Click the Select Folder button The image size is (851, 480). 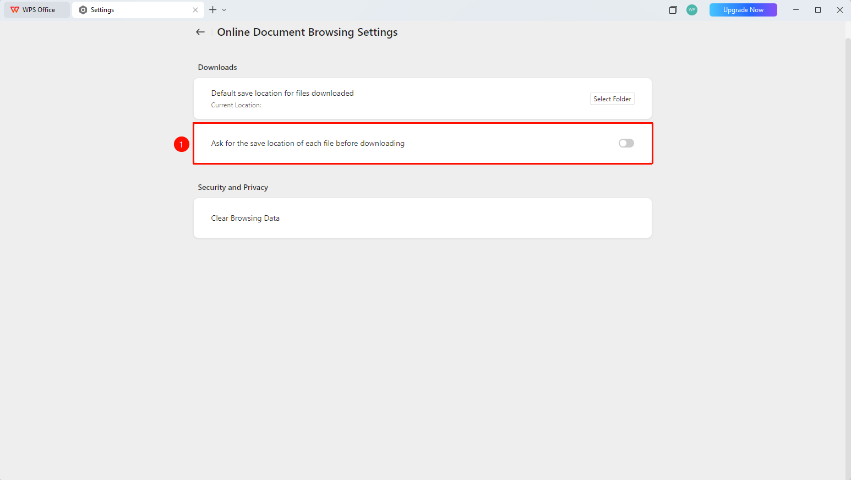612,99
